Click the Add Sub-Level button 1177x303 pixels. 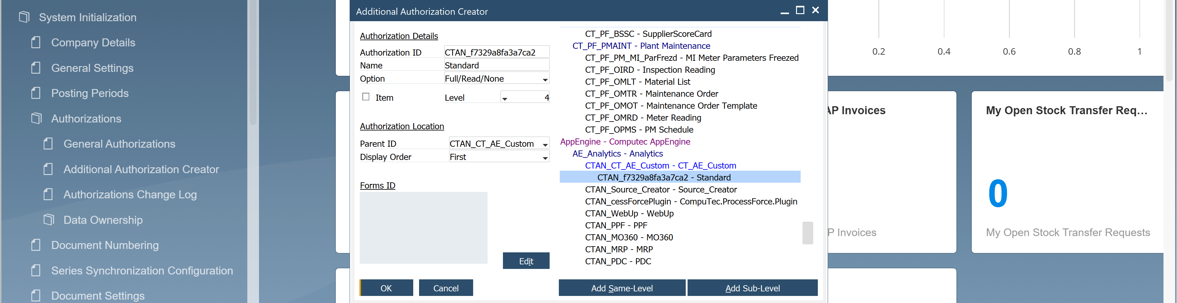point(752,288)
